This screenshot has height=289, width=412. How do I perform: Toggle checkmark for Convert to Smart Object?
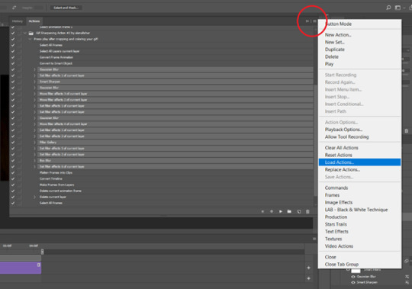(13, 63)
